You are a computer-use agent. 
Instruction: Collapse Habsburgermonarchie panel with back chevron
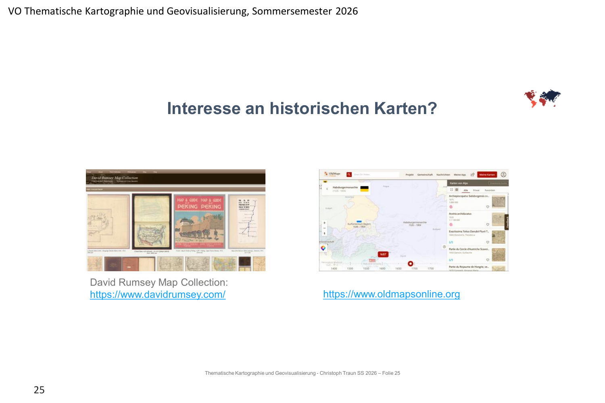327,189
